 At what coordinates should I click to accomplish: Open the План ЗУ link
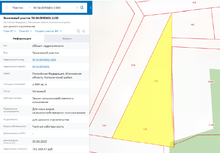(x=9, y=31)
